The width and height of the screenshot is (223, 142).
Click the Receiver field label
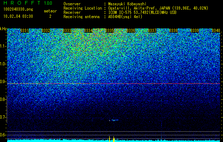(x=72, y=12)
